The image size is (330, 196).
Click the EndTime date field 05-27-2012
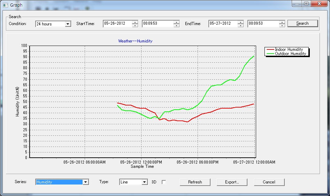[223, 24]
